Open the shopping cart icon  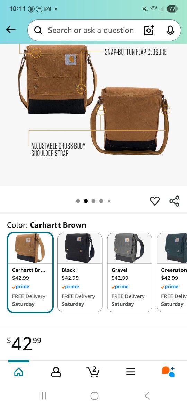93,372
